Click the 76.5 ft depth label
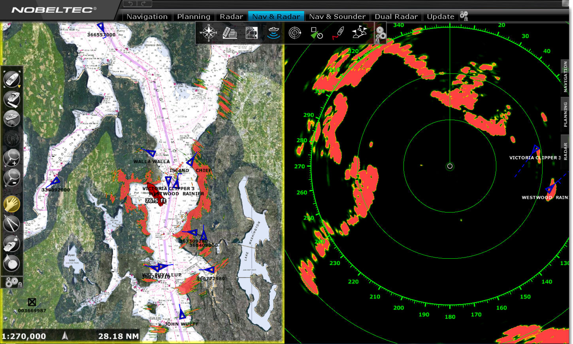 tap(156, 201)
